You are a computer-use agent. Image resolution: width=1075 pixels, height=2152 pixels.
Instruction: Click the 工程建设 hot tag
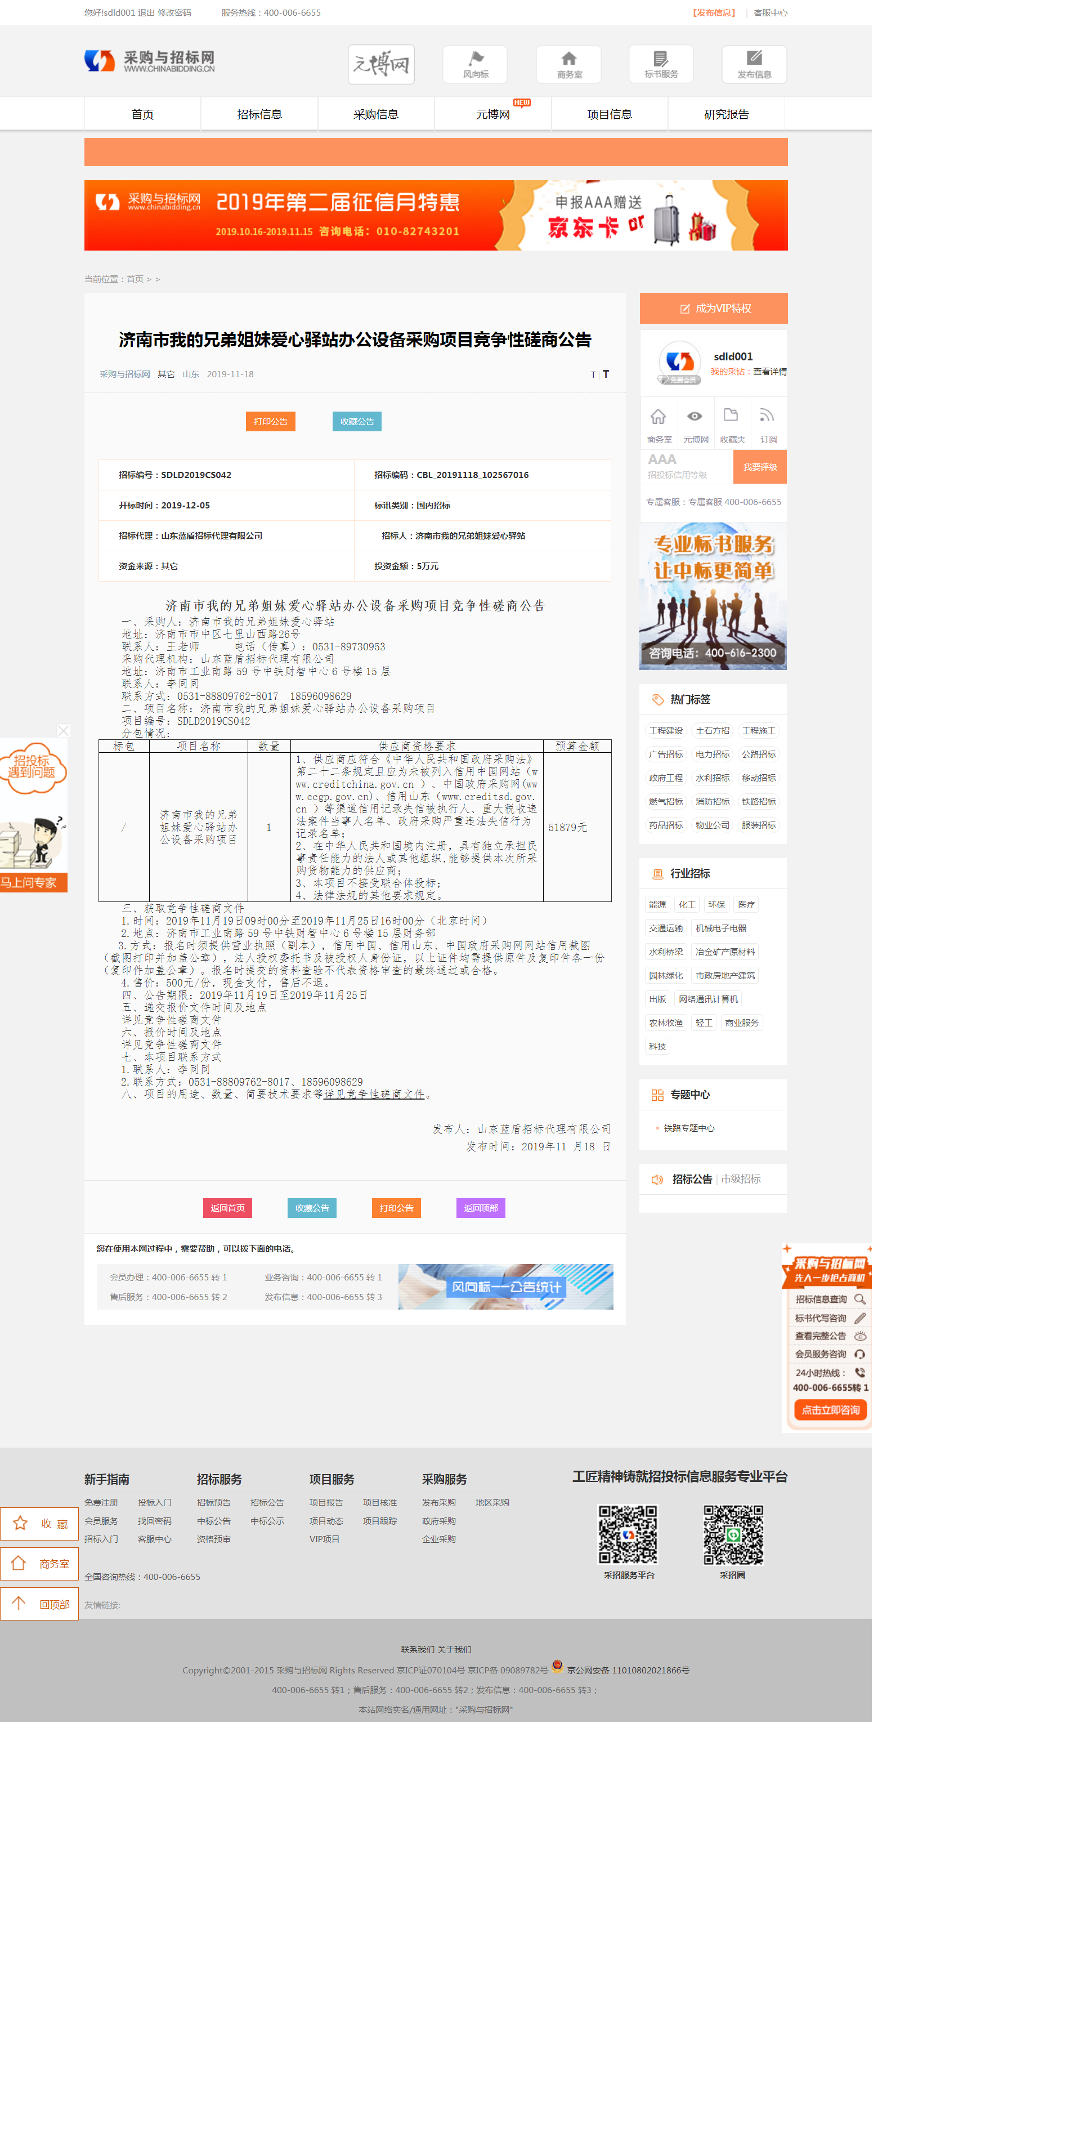666,731
